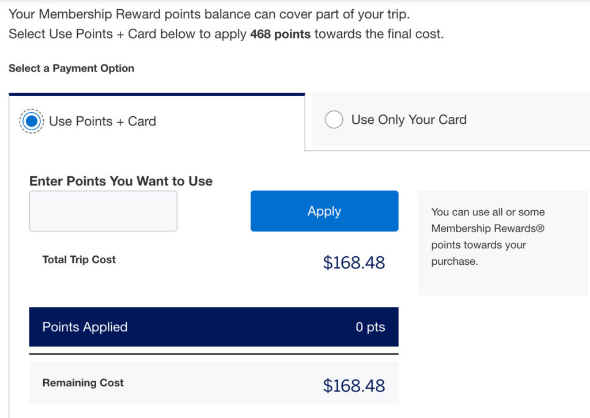Click the "Points Applied" label in the dark bar
590x418 pixels.
[85, 327]
